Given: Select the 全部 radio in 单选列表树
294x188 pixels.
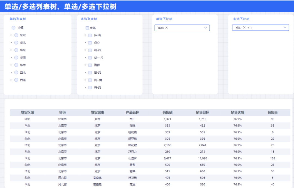Looking at the screenshot, I should pyautogui.click(x=13, y=27).
